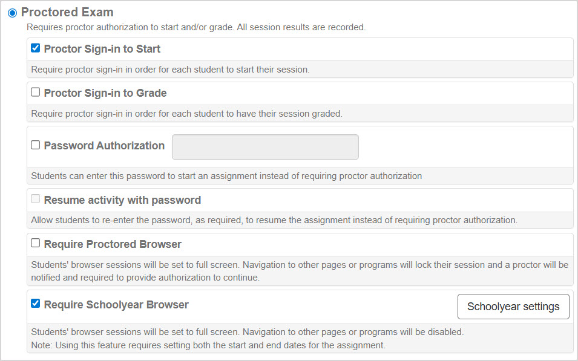
Task: Select the Proctored Exam radio button
Action: pyautogui.click(x=12, y=13)
